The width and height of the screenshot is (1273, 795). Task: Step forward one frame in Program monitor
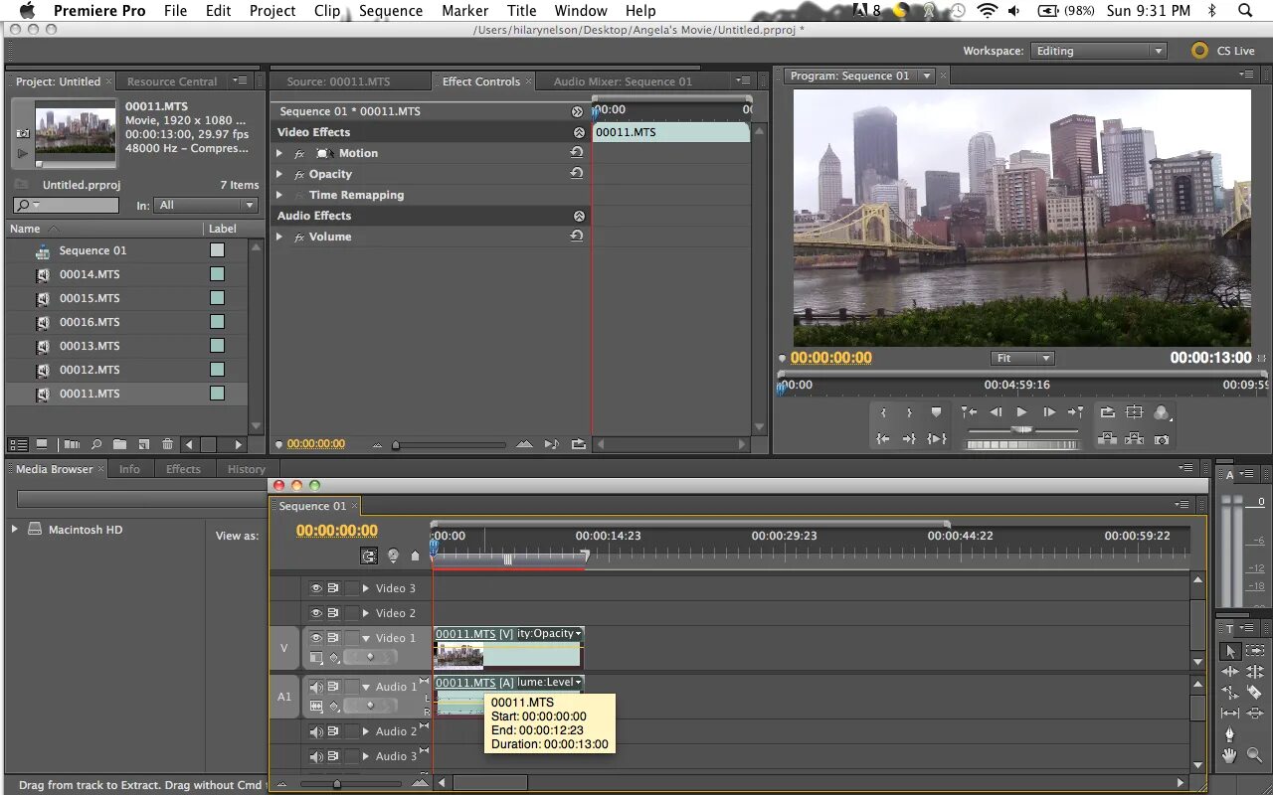pos(1049,411)
